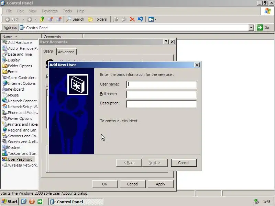
Task: Click the Next button in wizard
Action: (154, 163)
